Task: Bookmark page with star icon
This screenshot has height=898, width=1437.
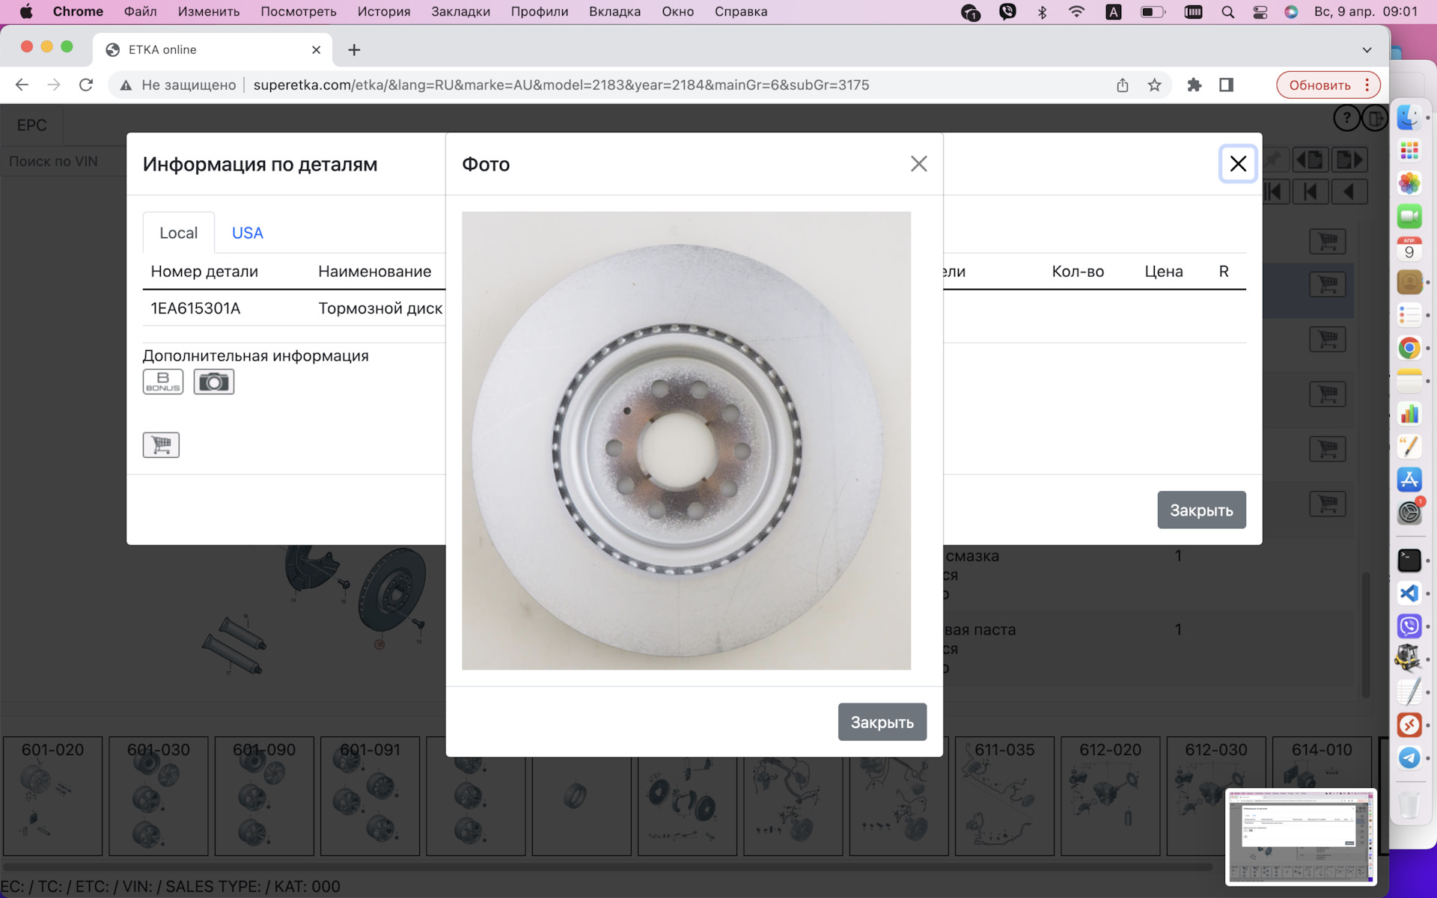Action: coord(1154,85)
